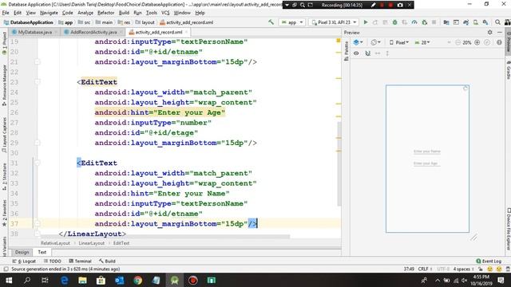Open Microsoft Edge from the taskbar
The width and height of the screenshot is (511, 287).
point(64,280)
